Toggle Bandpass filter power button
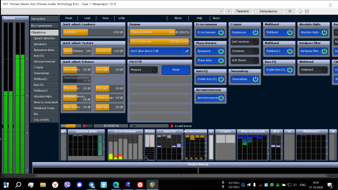 click(x=324, y=51)
